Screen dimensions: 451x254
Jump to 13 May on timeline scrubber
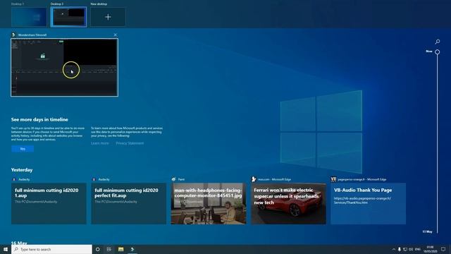point(428,231)
